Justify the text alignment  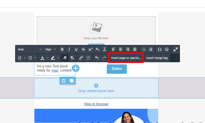tap(135, 49)
